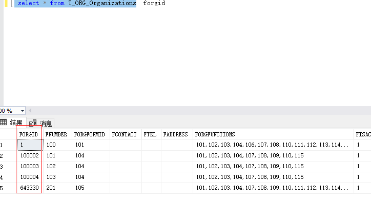The height and width of the screenshot is (202, 371).
Task: Click the FORGID cell containing 100002
Action: [x=29, y=155]
